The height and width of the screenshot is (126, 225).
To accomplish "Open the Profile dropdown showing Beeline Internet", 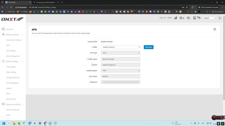I will point(121,47).
